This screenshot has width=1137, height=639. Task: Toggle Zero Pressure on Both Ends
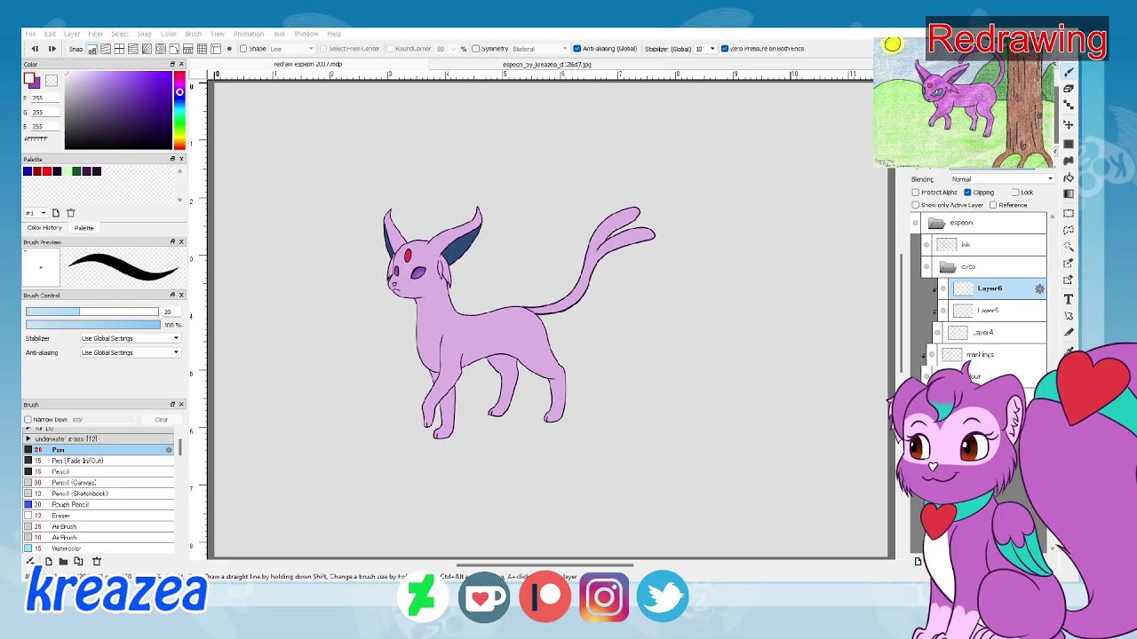point(725,49)
